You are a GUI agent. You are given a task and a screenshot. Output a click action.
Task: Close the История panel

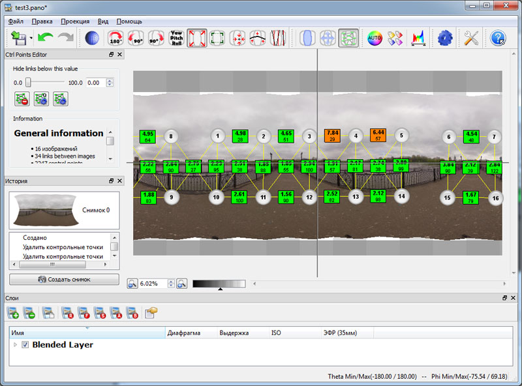pos(119,181)
